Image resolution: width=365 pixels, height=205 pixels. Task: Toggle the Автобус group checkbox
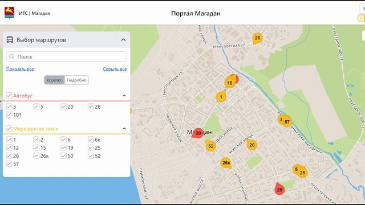click(9, 95)
